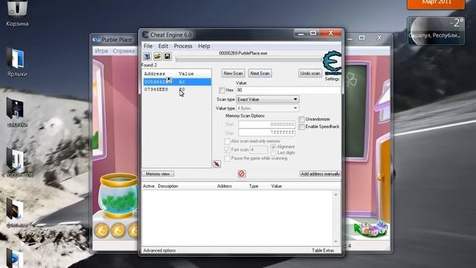Click the save floppy disk icon
The image size is (476, 268).
(167, 57)
